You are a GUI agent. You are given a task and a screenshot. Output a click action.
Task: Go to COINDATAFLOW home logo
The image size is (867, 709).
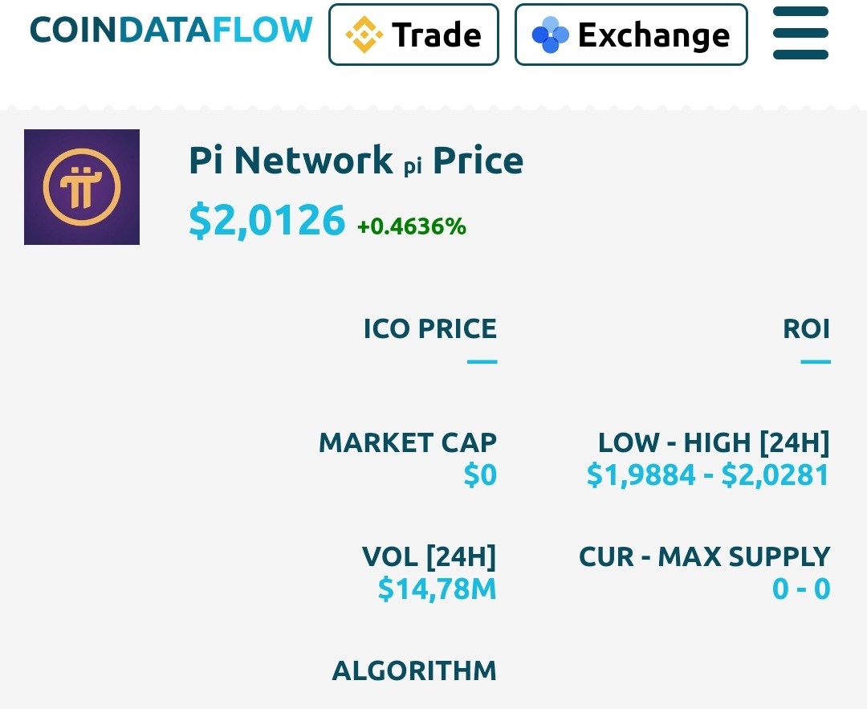click(171, 30)
